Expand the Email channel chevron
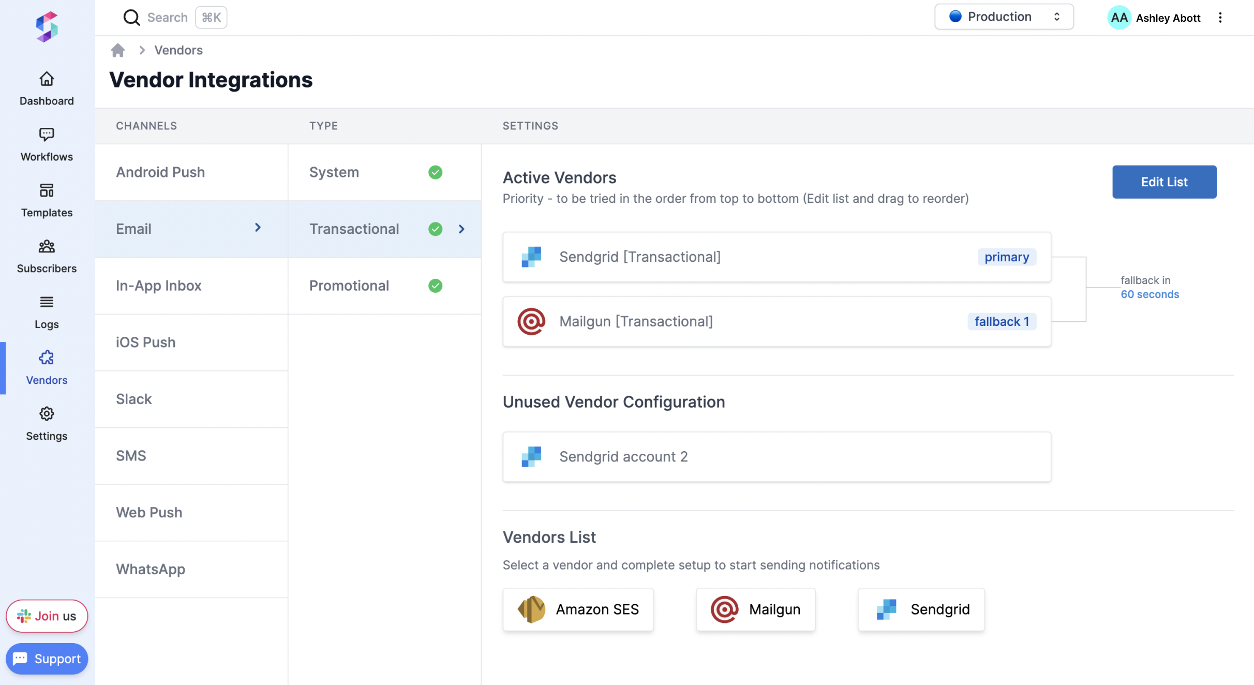 point(257,228)
